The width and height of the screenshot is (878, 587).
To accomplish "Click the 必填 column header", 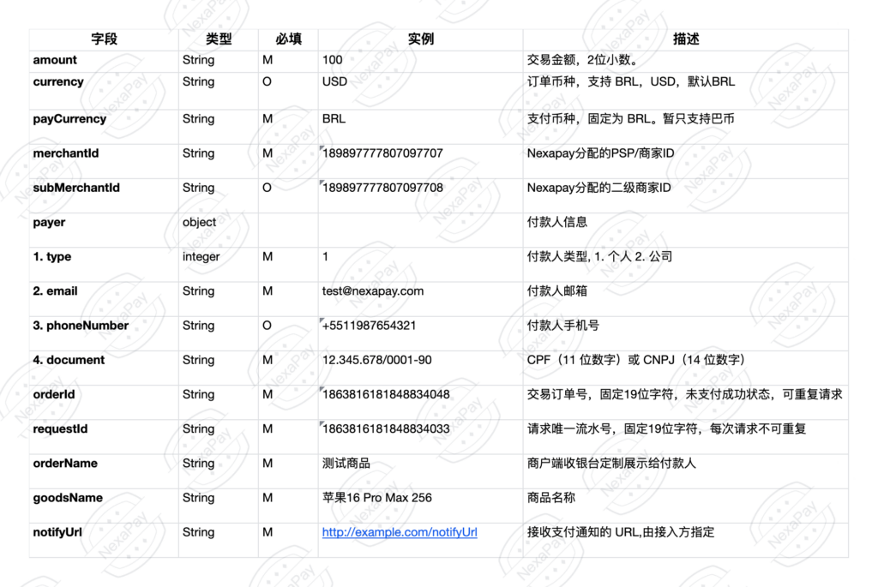I will (288, 39).
